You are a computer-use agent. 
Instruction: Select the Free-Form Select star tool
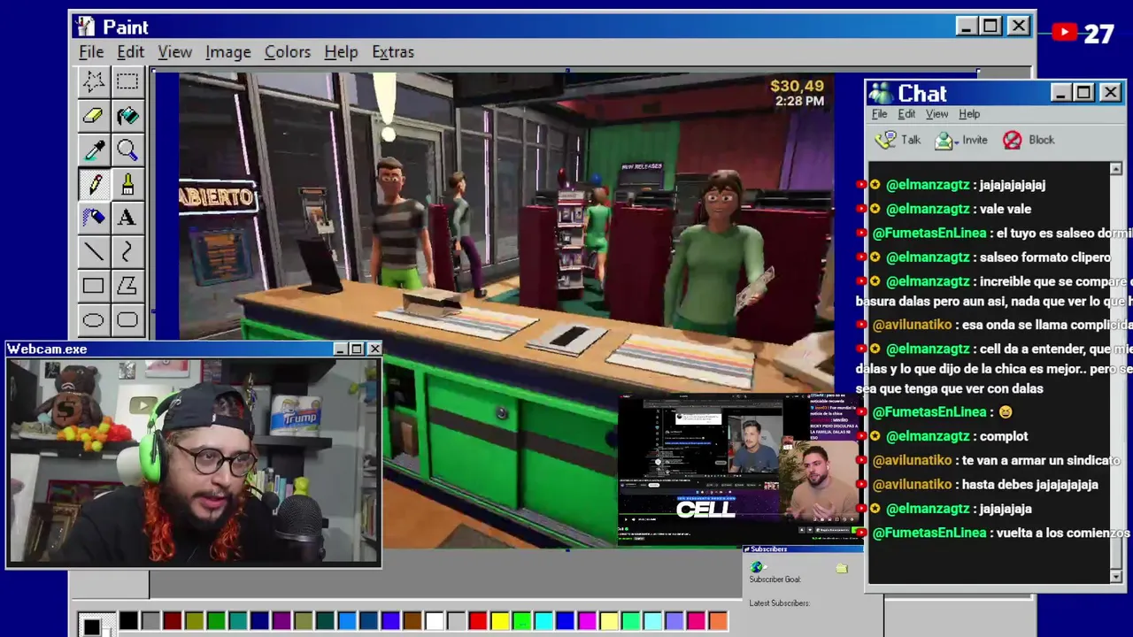click(x=93, y=81)
